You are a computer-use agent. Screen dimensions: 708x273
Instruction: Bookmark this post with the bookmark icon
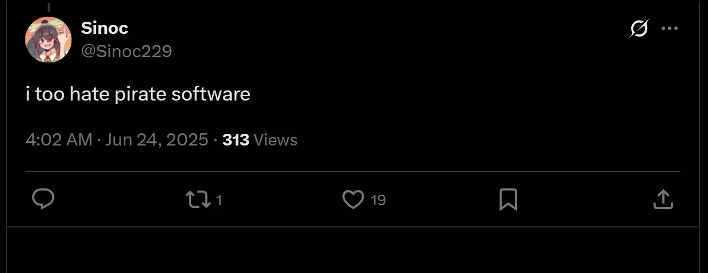[x=508, y=200]
